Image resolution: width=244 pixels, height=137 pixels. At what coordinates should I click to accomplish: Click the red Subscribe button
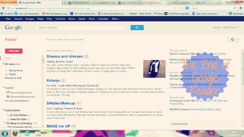(x=14, y=51)
